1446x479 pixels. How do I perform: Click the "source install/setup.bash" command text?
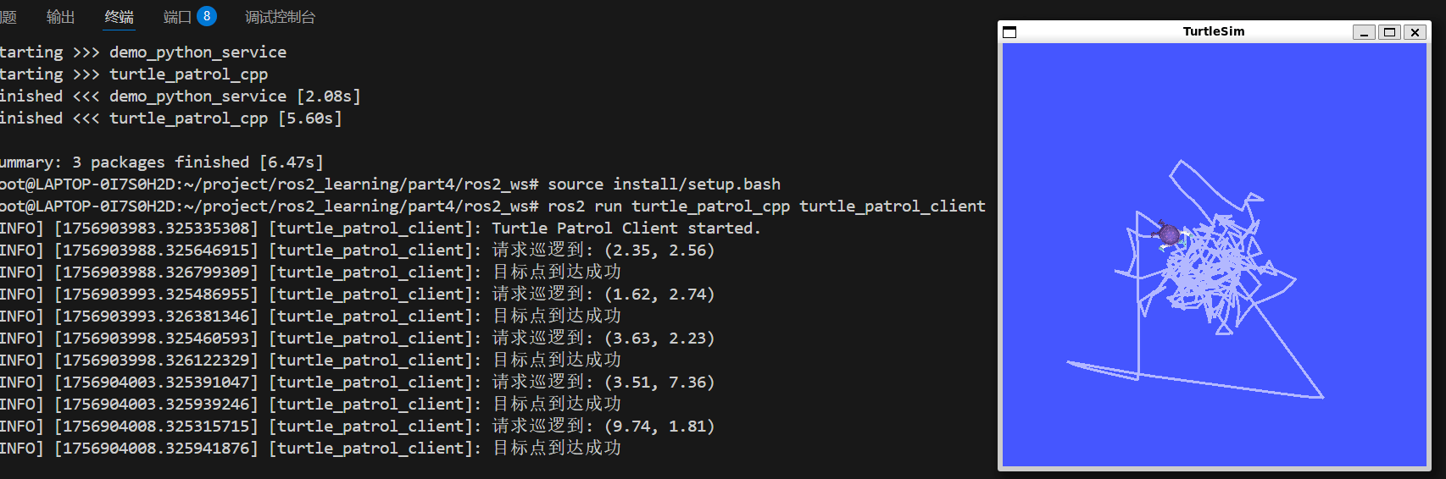click(664, 184)
